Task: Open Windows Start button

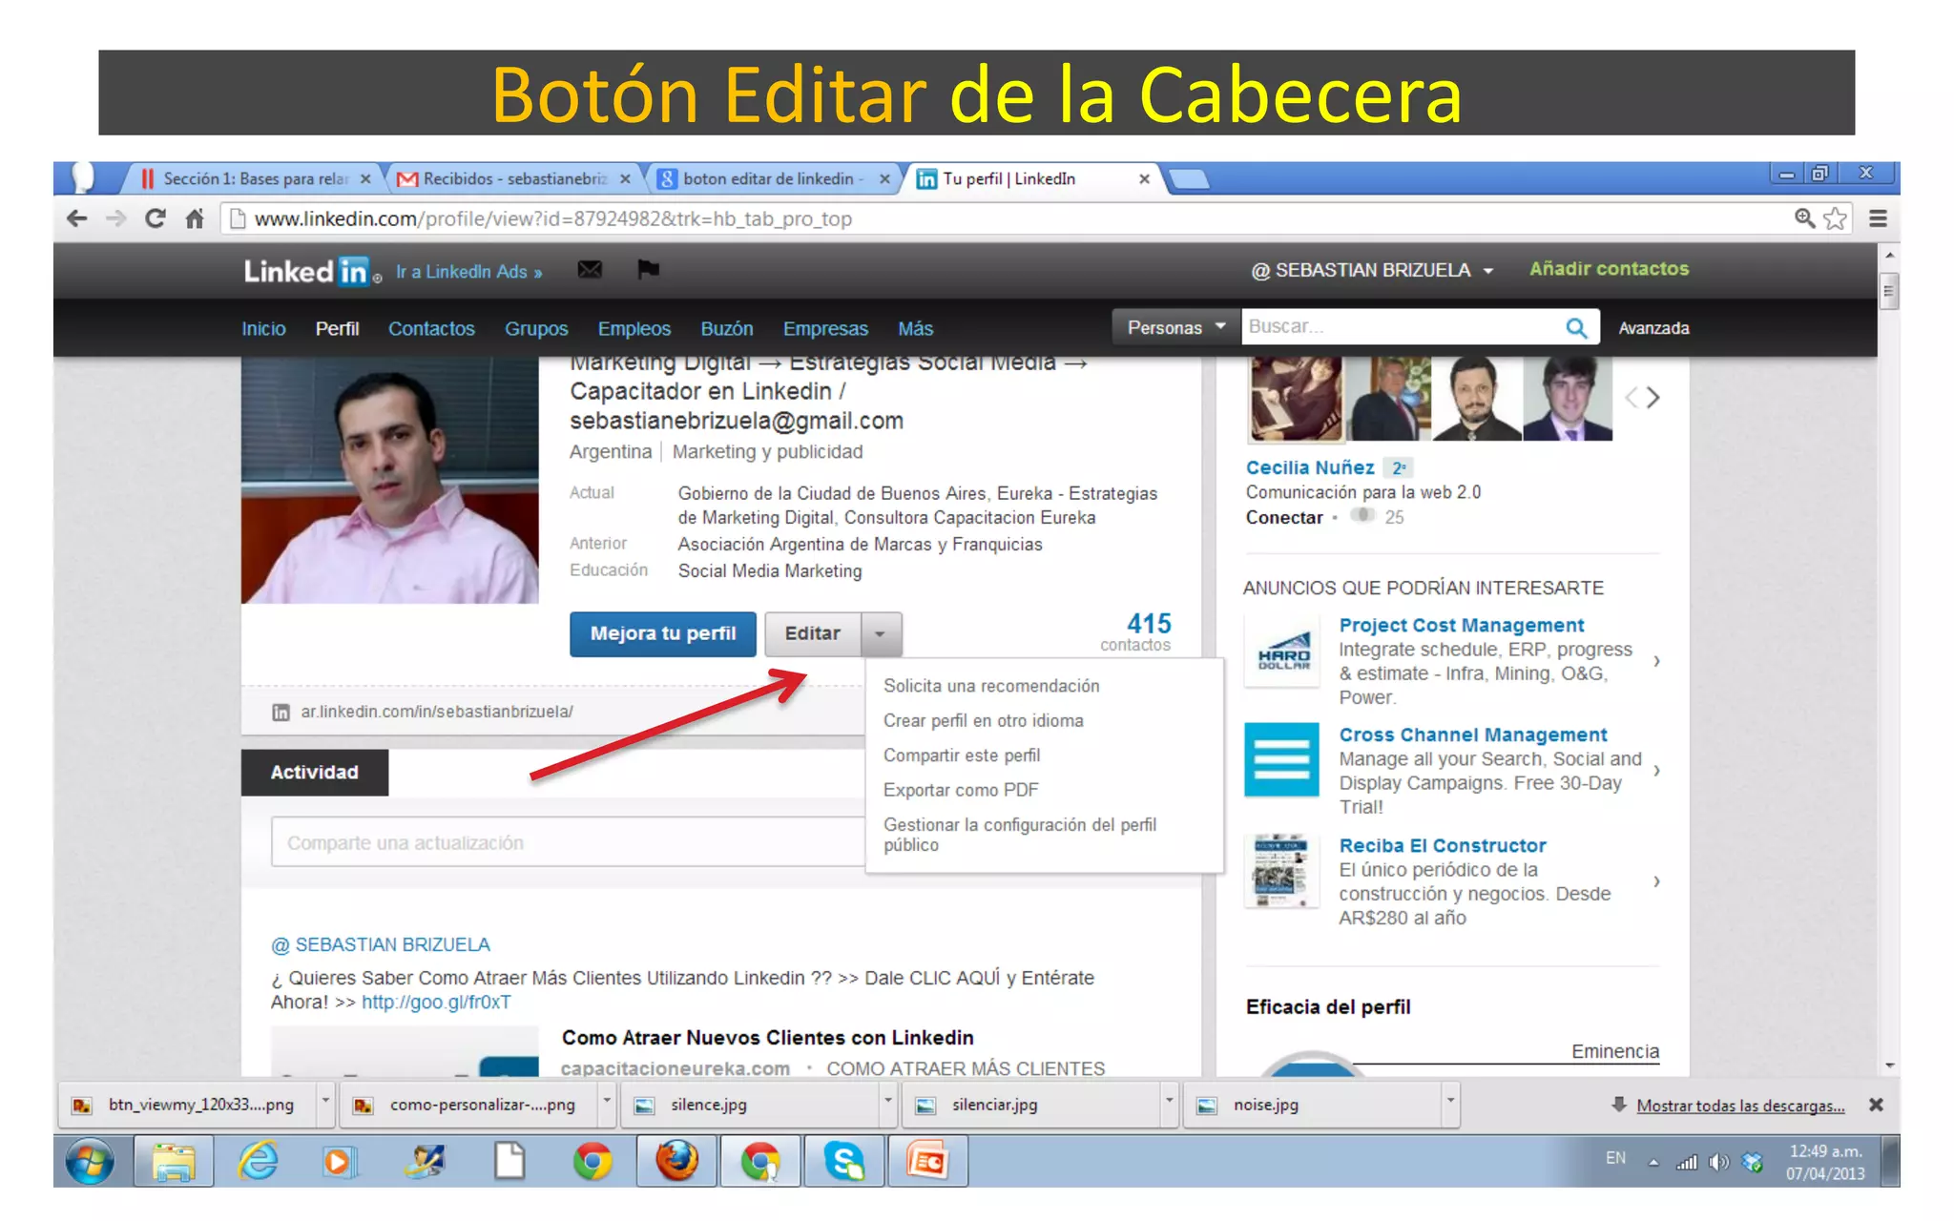Action: [90, 1162]
